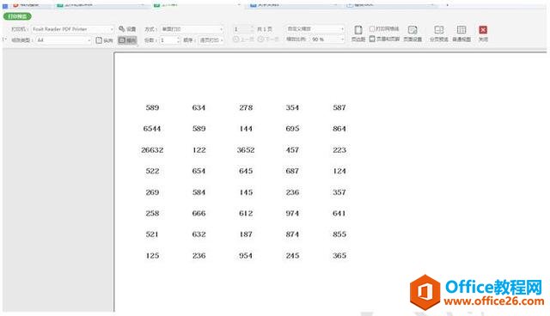Click the cell showing 666

click(199, 213)
